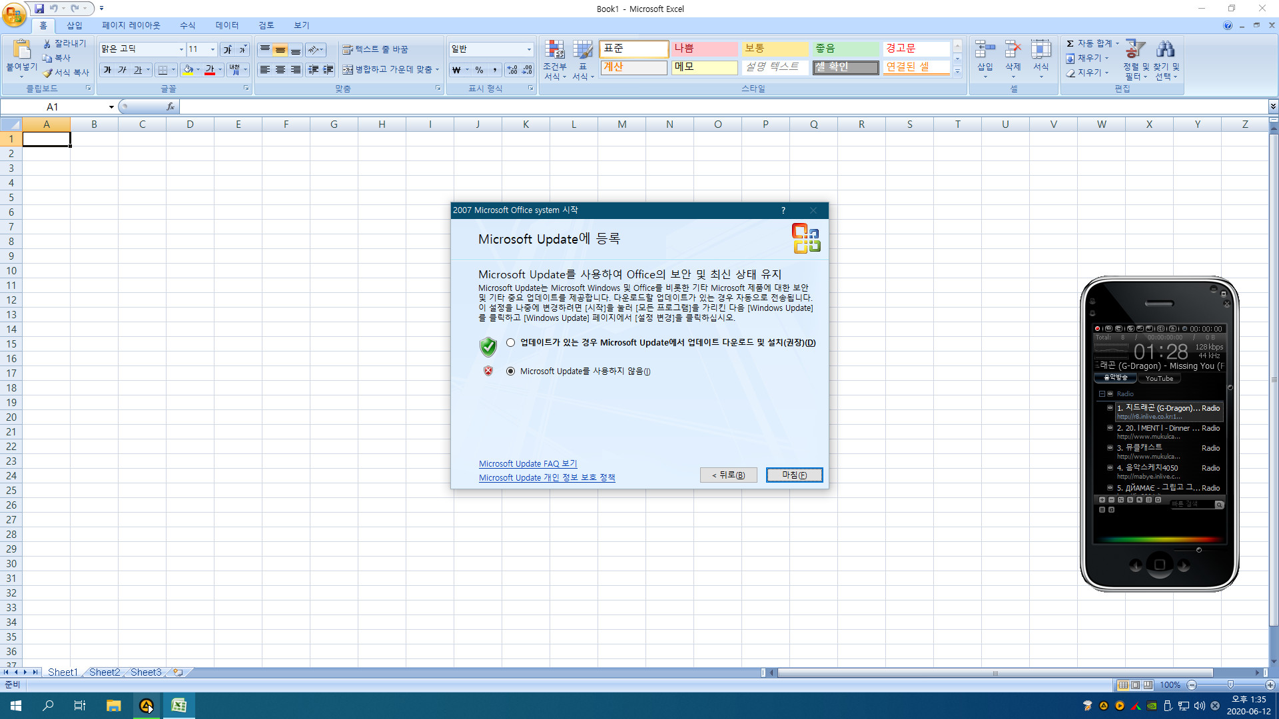Open Microsoft Update 개인 정보 보호 정책 link
The image size is (1279, 719).
point(547,478)
